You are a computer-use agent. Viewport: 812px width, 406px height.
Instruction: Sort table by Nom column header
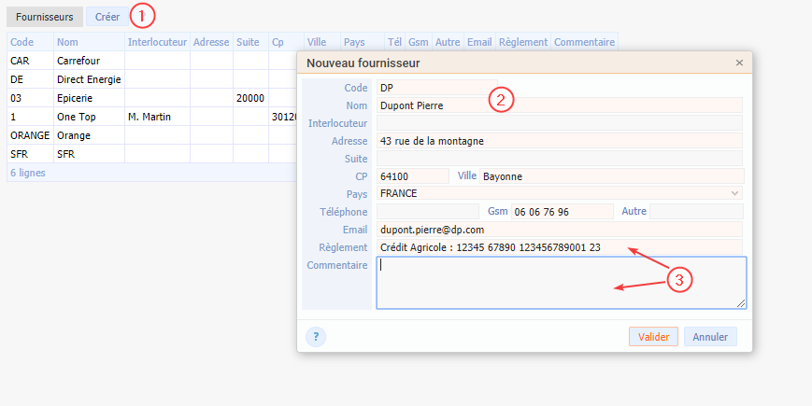point(89,42)
